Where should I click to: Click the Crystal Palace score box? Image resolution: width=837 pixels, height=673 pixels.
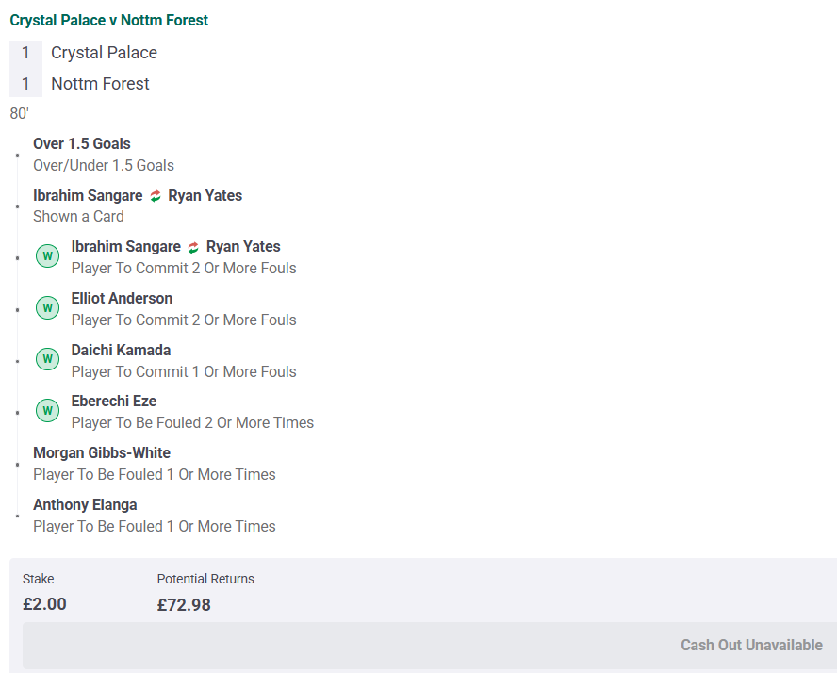click(25, 54)
